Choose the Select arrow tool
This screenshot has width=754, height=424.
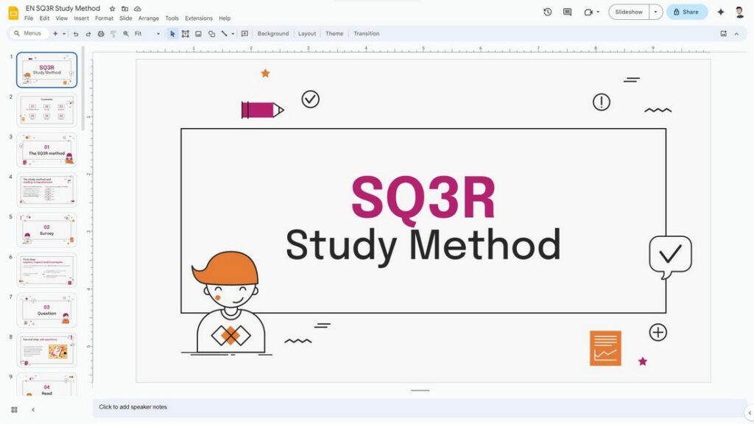point(173,33)
